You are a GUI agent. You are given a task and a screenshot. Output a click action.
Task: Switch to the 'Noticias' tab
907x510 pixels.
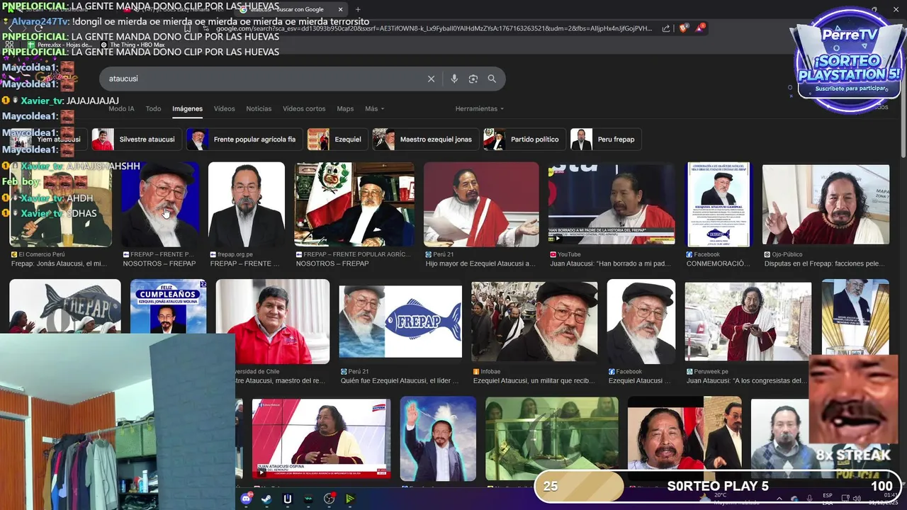click(259, 109)
